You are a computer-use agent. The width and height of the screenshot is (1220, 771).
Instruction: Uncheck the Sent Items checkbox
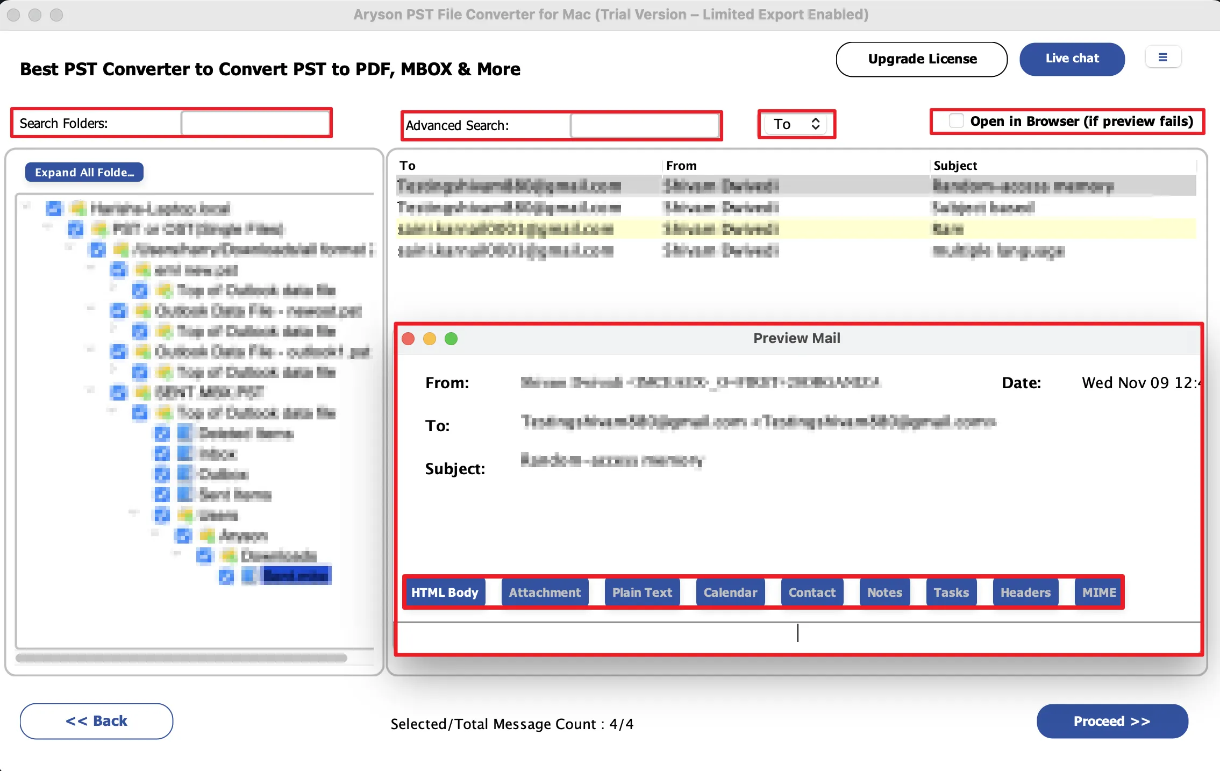pyautogui.click(x=162, y=494)
